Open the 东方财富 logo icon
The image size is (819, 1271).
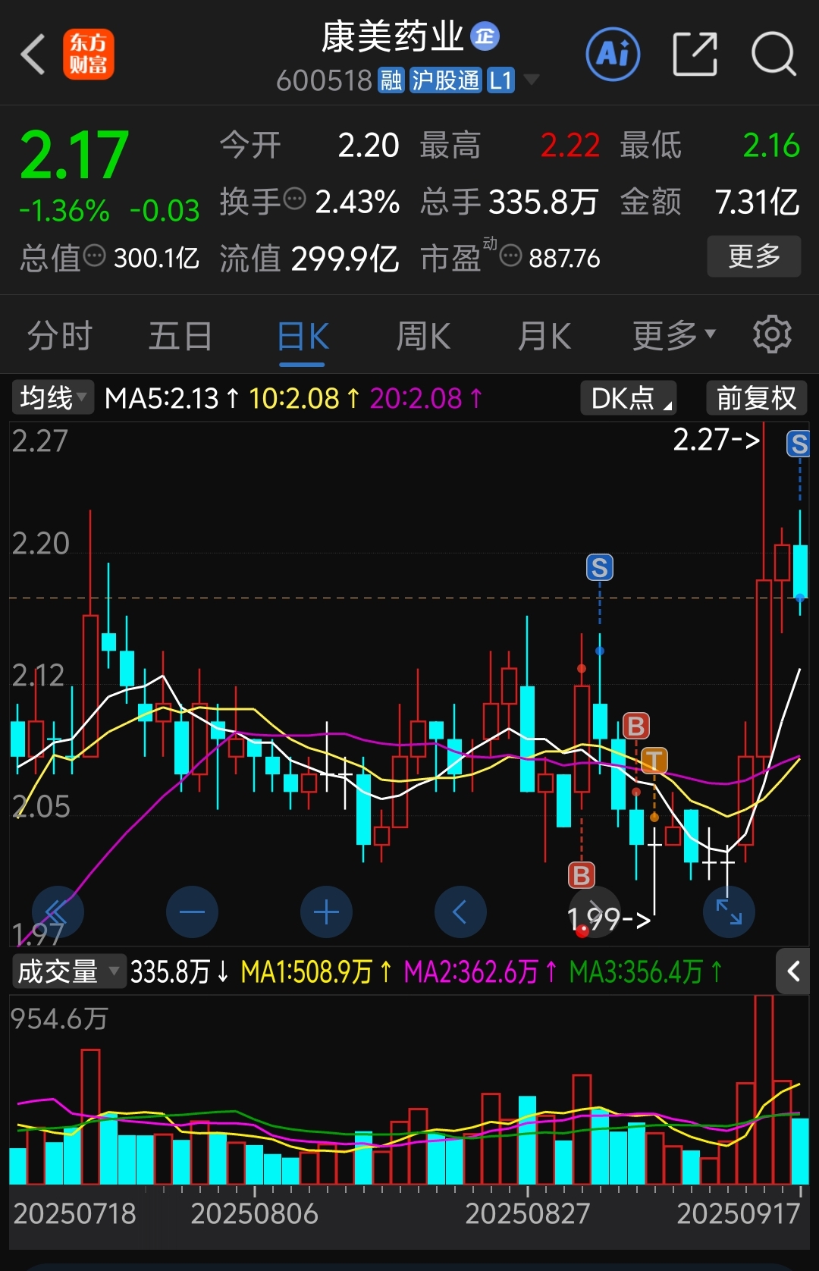(x=89, y=55)
